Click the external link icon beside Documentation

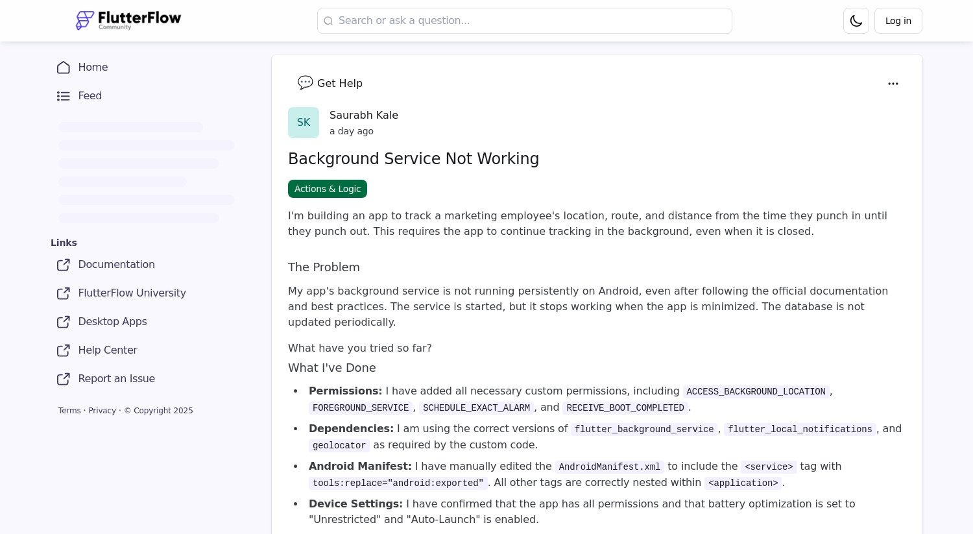[x=63, y=265]
